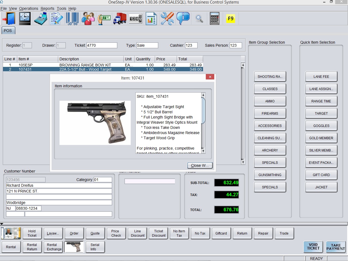348x261 pixels.
Task: Click the bar chart reports icon
Action: click(151, 19)
